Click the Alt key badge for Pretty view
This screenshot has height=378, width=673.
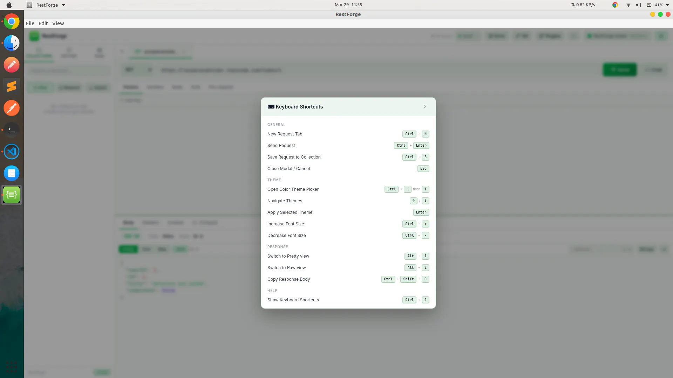click(410, 256)
